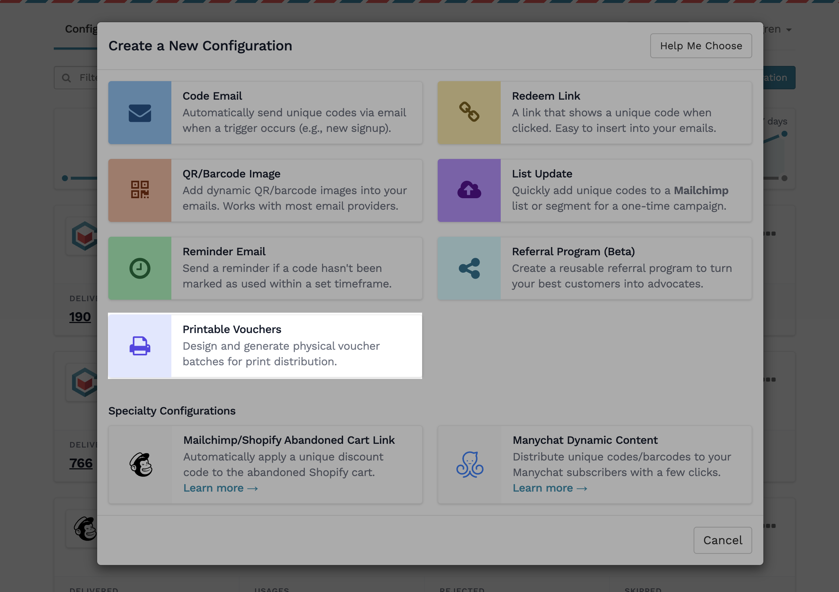The width and height of the screenshot is (839, 592).
Task: Click the Redeem Link chain icon
Action: coord(469,112)
